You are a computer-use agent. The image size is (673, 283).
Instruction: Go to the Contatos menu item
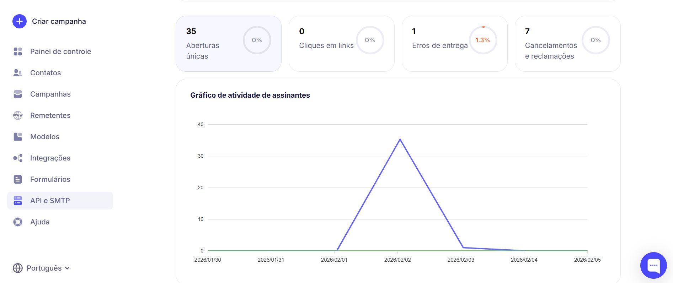pos(46,73)
